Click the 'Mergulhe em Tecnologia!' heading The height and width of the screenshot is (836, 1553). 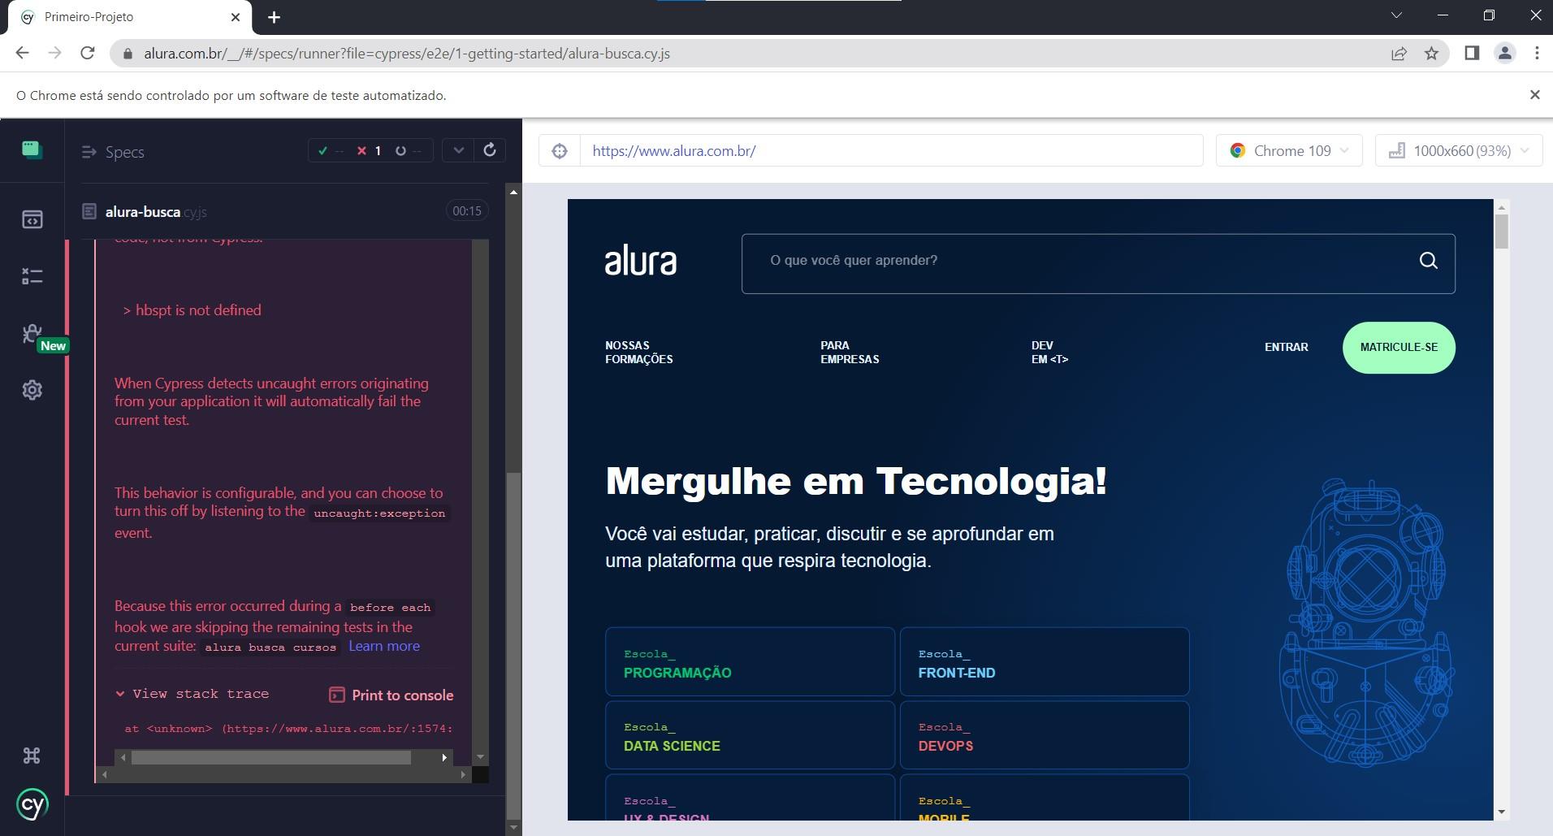point(856,481)
